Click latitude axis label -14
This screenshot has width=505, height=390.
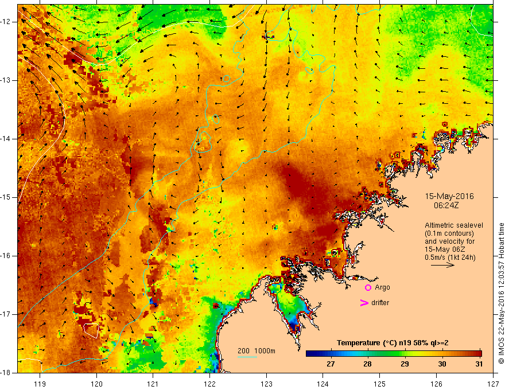pyautogui.click(x=6, y=139)
